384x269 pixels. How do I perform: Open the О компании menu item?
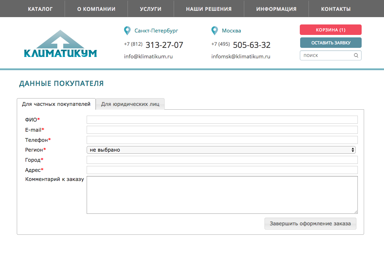[x=96, y=9]
